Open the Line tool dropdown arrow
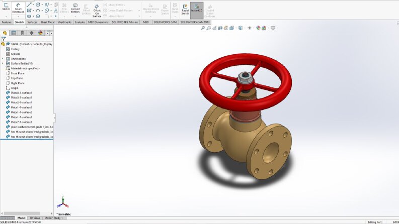Image resolution: width=399 pixels, height=224 pixels. pyautogui.click(x=33, y=5)
